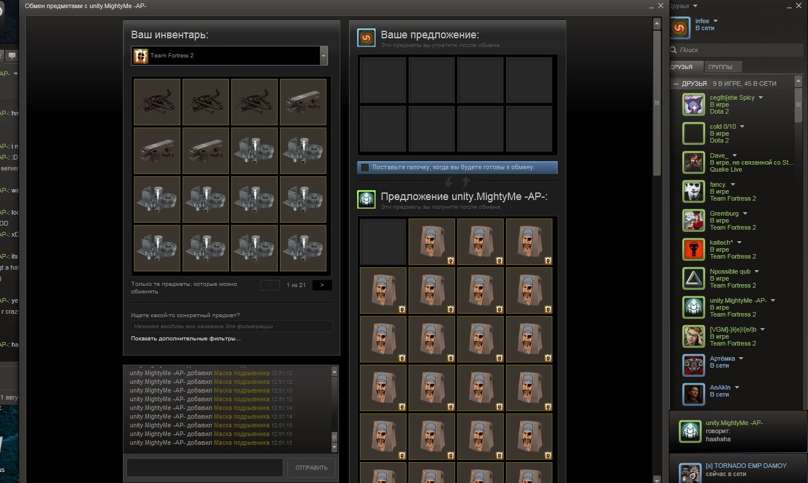808x483 pixels.
Task: Click the item name filter field
Action: pyautogui.click(x=231, y=326)
